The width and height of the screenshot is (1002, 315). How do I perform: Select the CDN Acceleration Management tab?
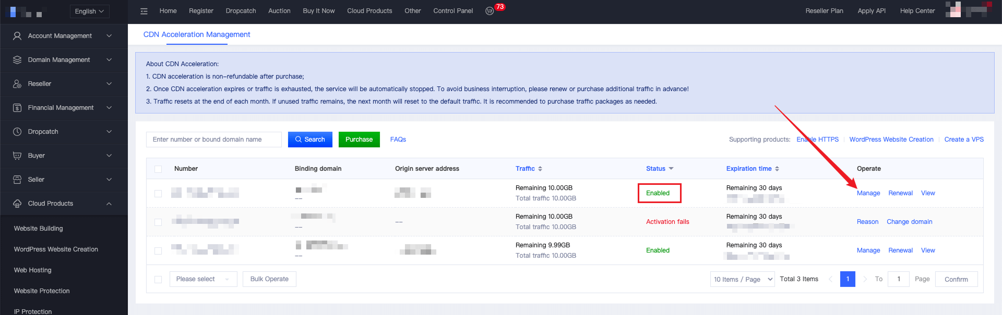click(x=197, y=34)
